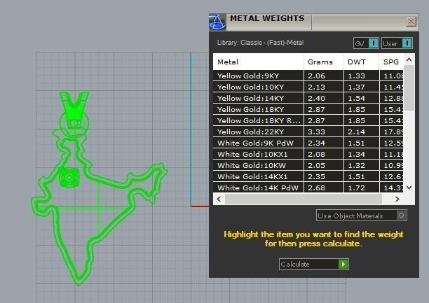
Task: Click the Calculate button
Action: [314, 265]
